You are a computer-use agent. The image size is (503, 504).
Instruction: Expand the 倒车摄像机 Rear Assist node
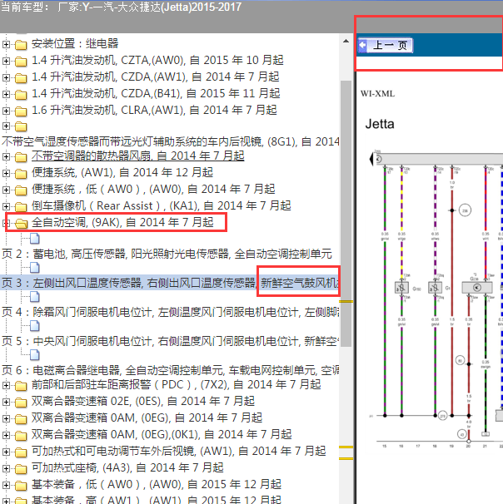coord(6,206)
